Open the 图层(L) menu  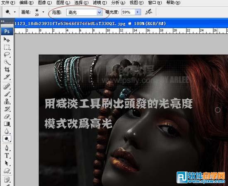[x=63, y=2]
